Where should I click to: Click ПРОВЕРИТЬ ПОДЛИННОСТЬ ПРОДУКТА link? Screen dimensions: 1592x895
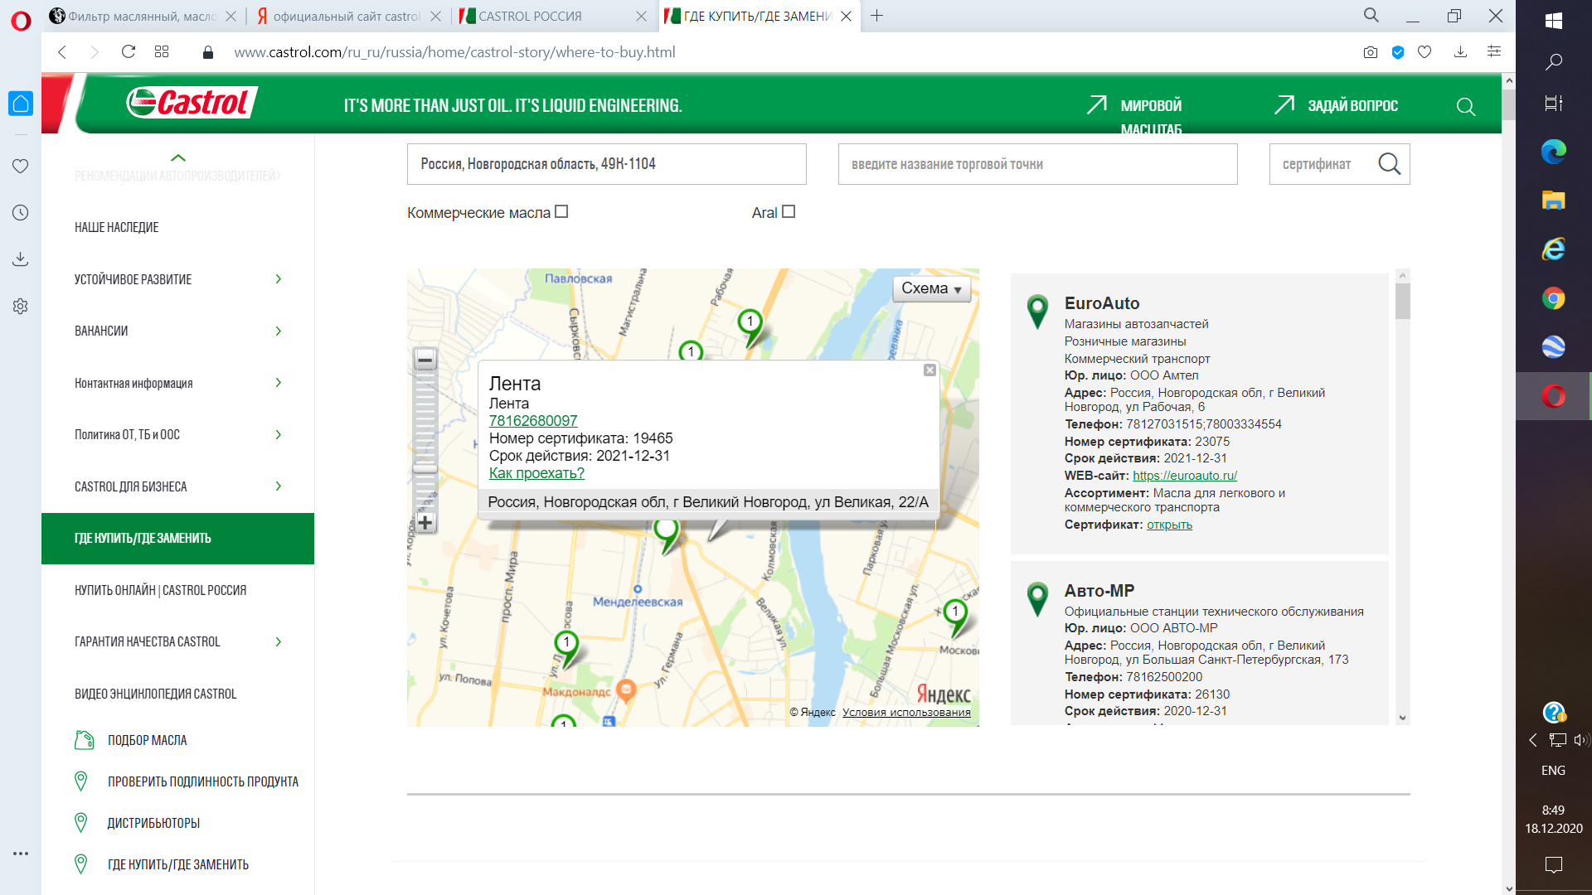[x=203, y=781]
